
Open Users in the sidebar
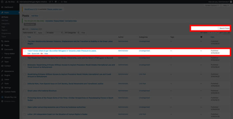click(7, 79)
